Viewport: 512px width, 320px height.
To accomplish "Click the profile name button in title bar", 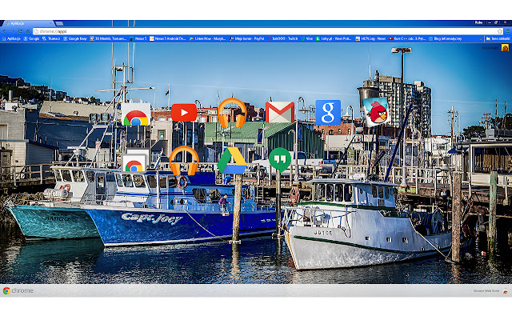I will click(x=478, y=22).
